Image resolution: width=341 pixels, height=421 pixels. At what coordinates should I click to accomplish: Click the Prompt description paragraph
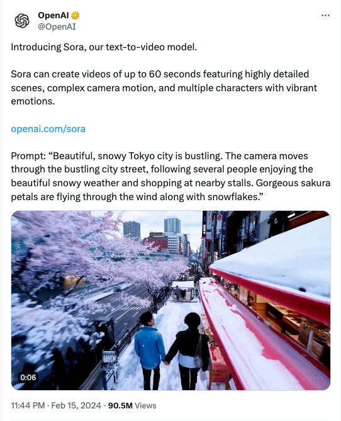point(170,176)
